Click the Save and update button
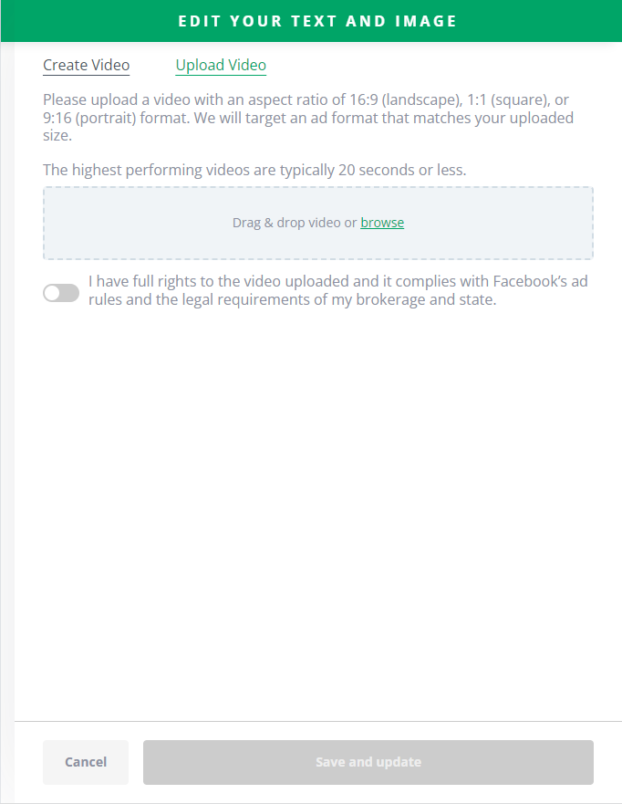 coord(368,762)
